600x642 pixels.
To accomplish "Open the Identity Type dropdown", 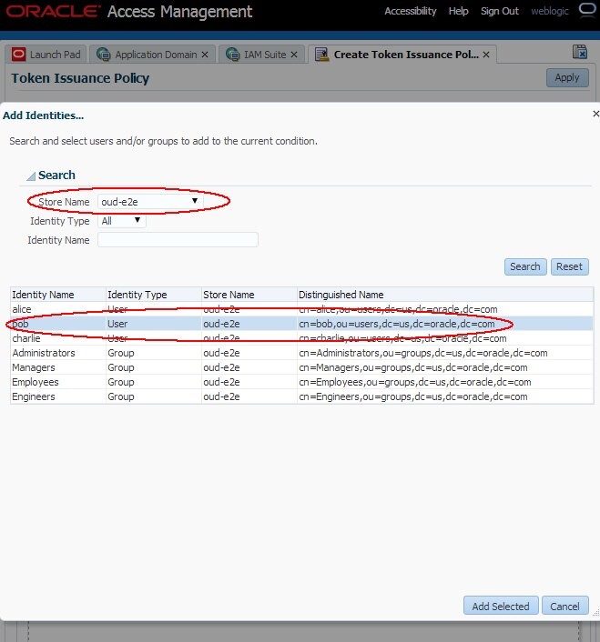I will tap(122, 221).
